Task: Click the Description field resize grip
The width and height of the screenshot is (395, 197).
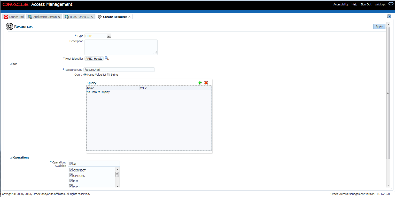Action: (155, 53)
